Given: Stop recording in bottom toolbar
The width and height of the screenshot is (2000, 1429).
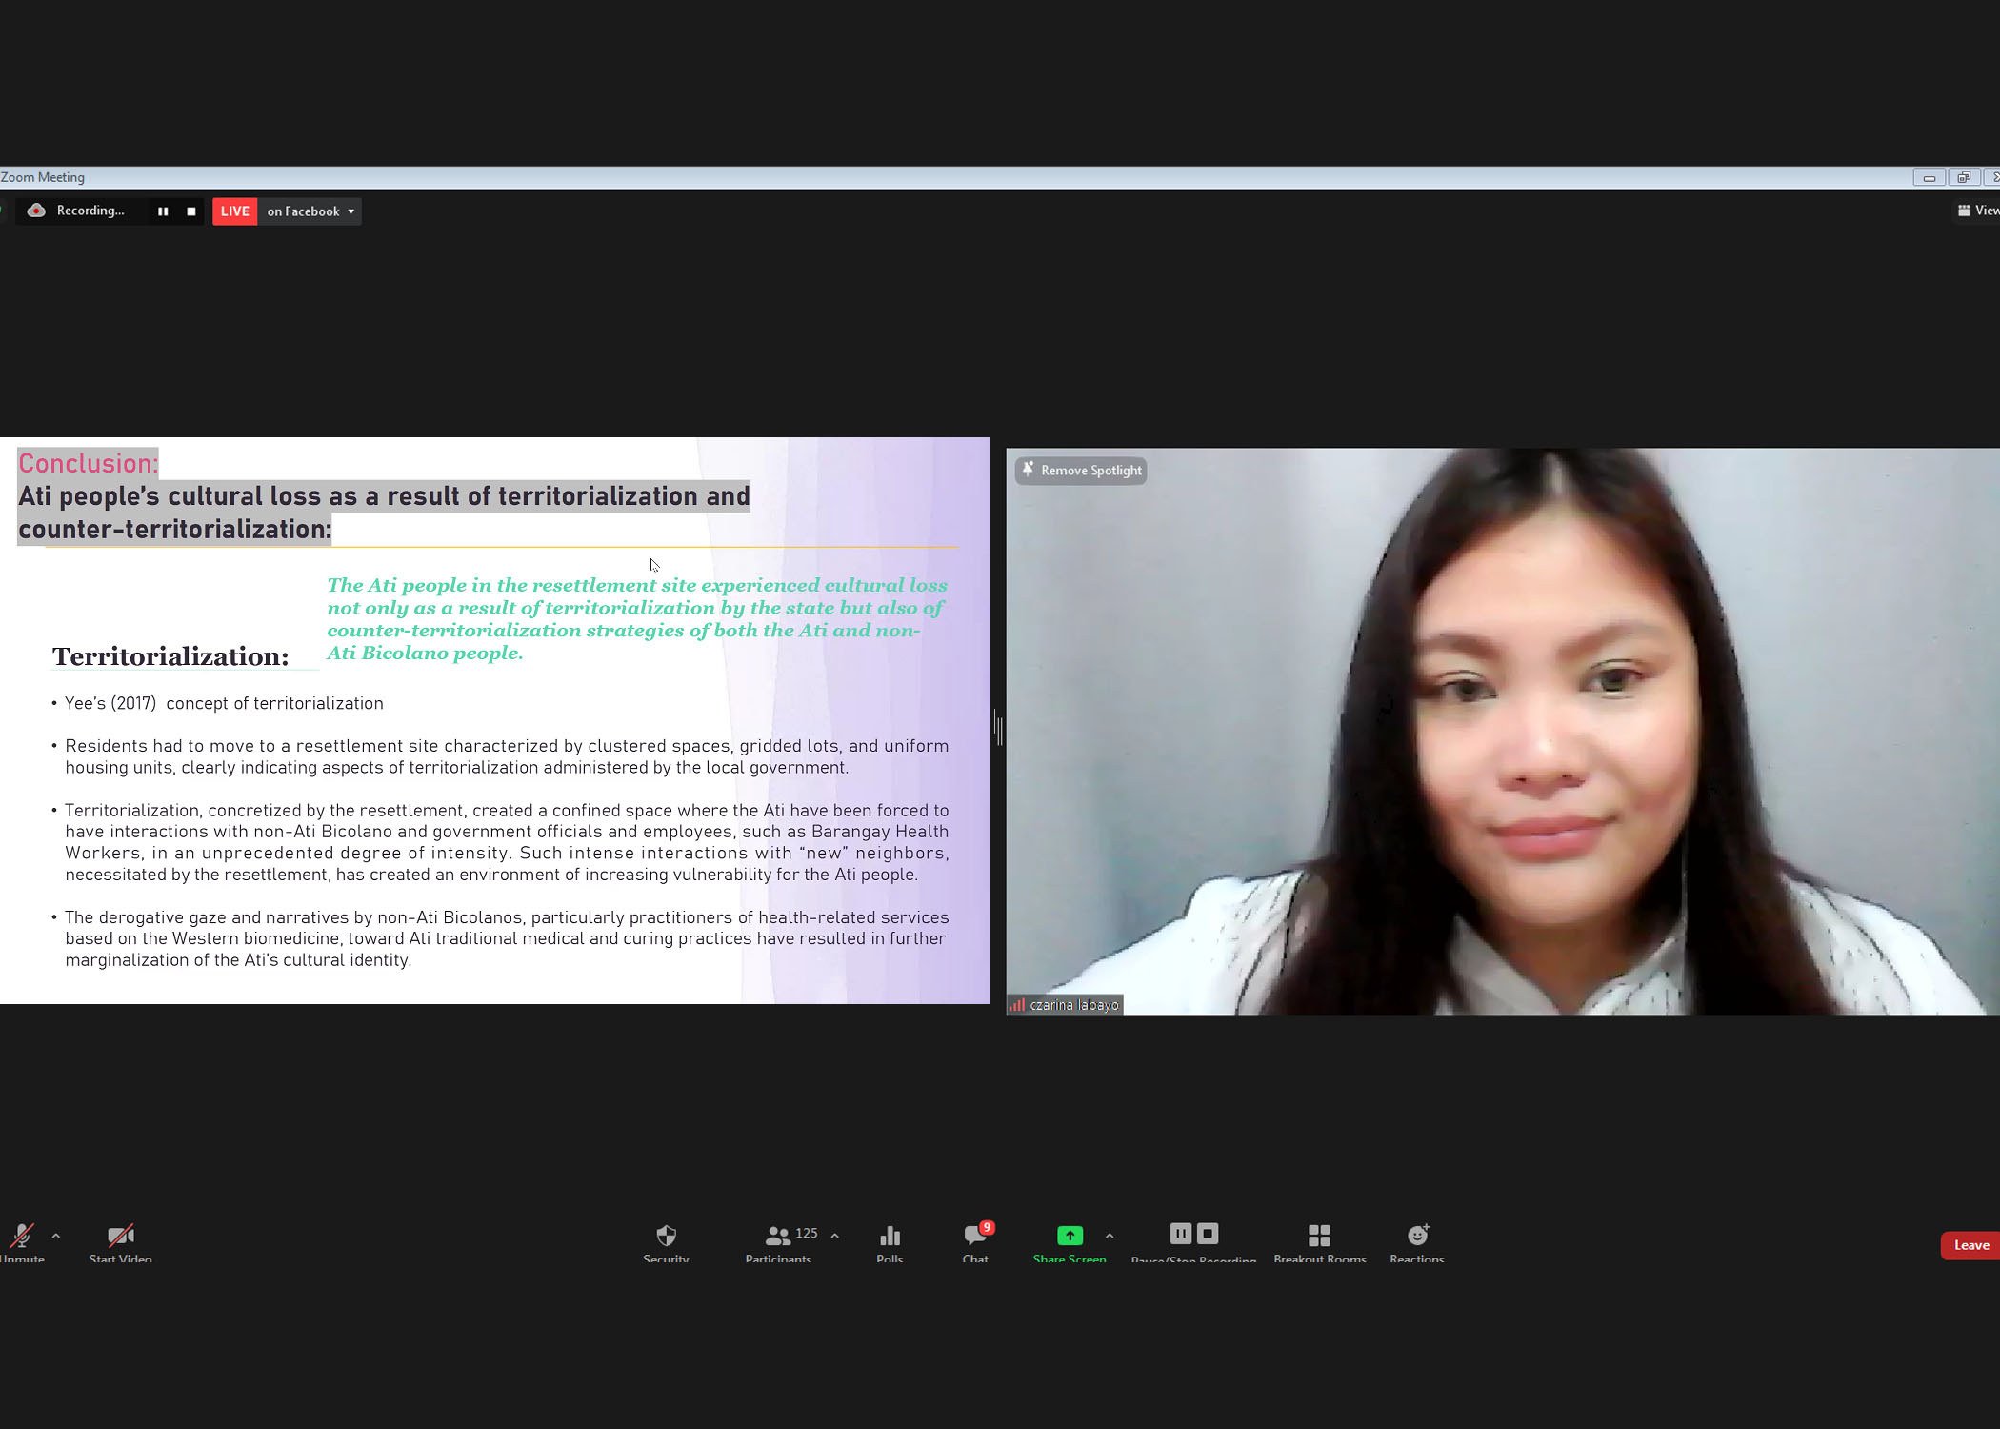Looking at the screenshot, I should [1208, 1234].
